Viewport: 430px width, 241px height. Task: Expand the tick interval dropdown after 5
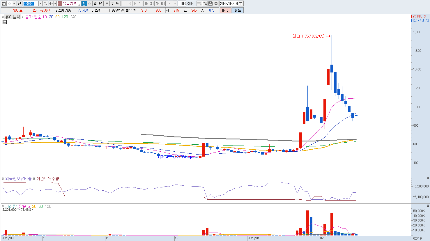coord(175,3)
